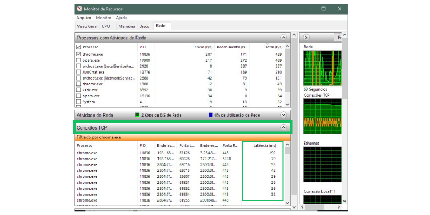Viewport: 430px width, 215px height.
Task: Collapse the Processos com Atividade de Rede section
Action: 283,38
